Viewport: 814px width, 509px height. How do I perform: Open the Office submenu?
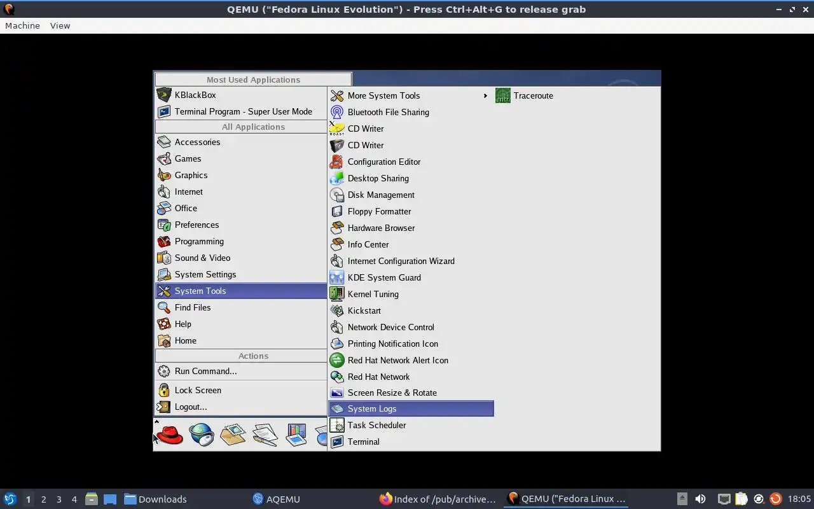241,208
